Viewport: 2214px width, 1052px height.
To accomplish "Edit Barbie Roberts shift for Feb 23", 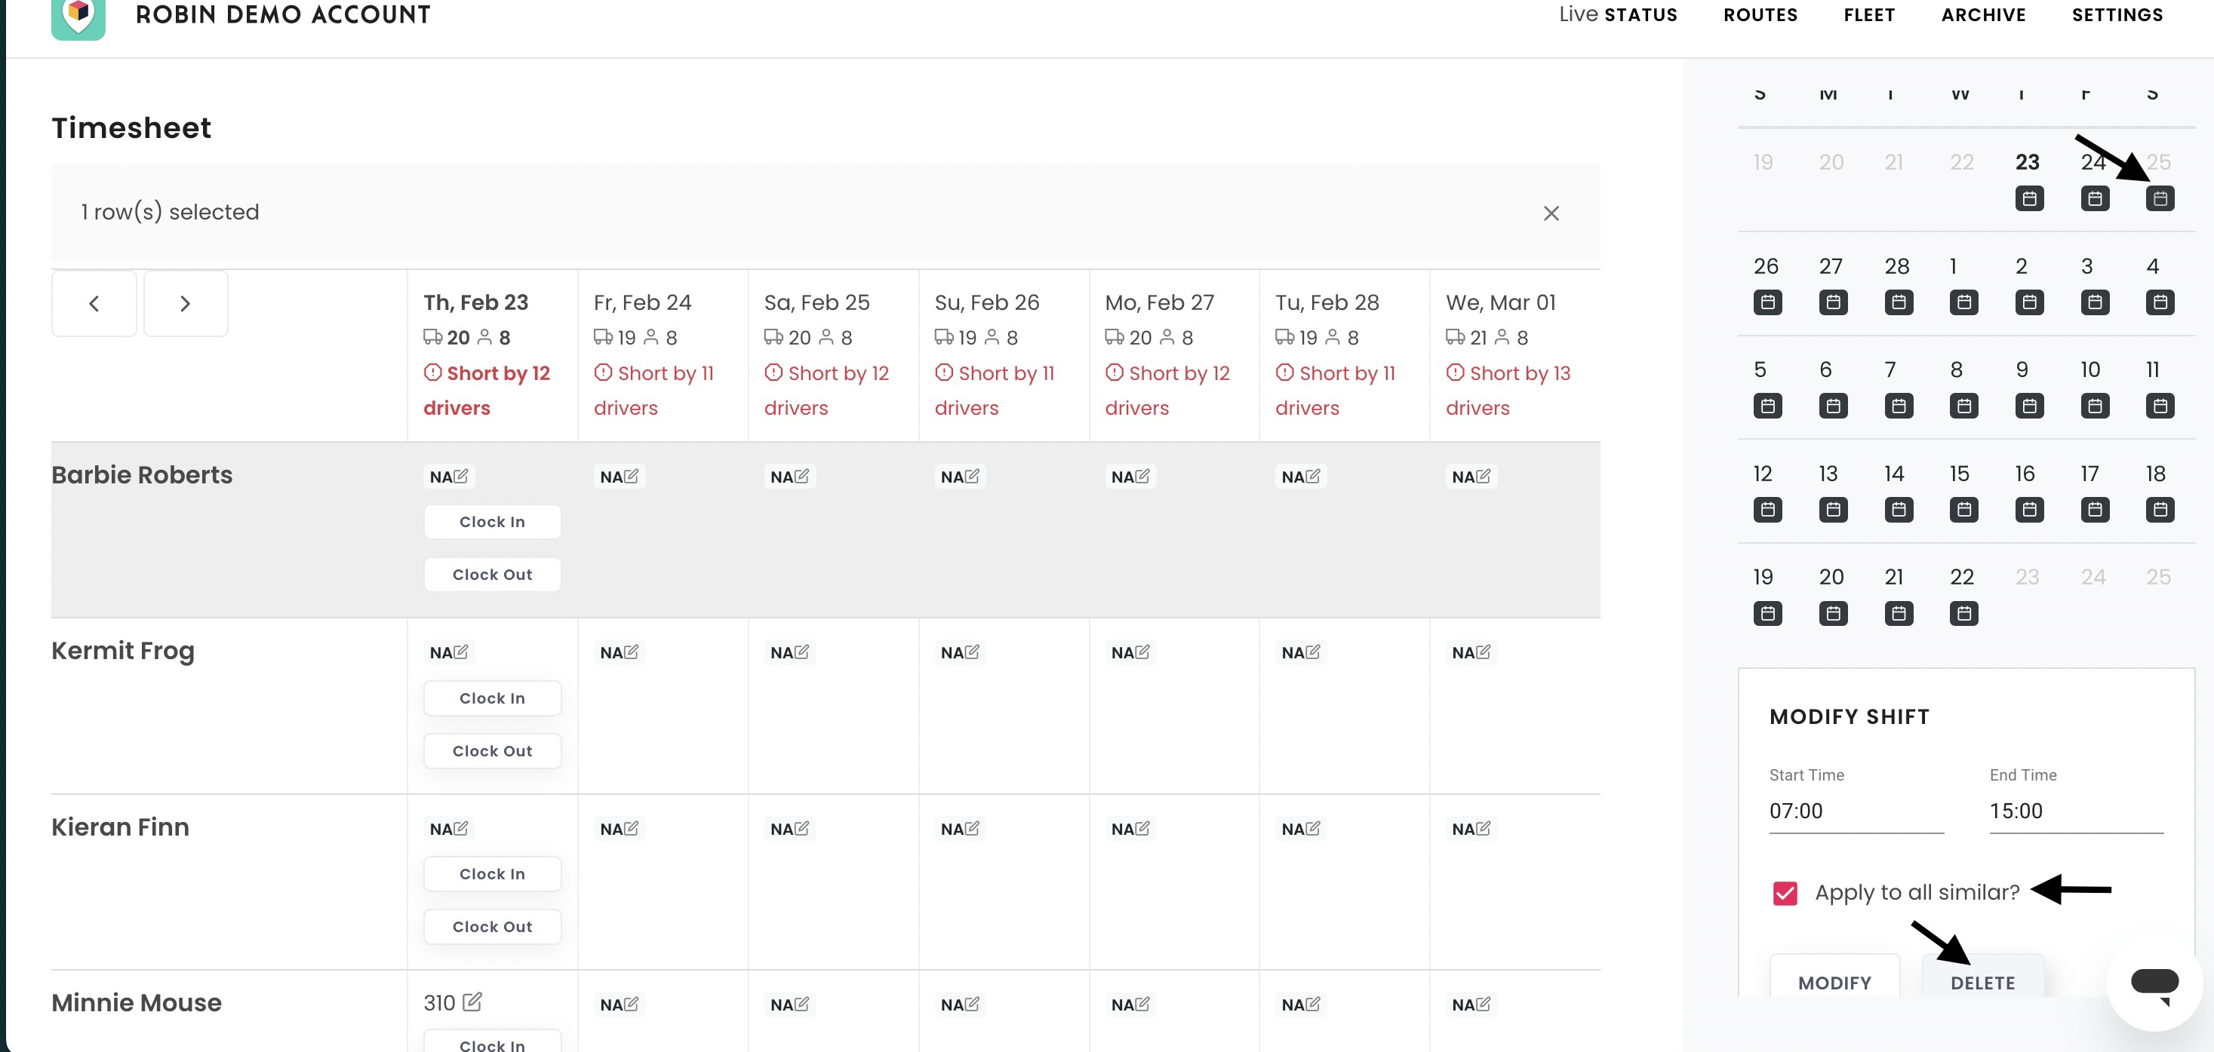I will [460, 476].
